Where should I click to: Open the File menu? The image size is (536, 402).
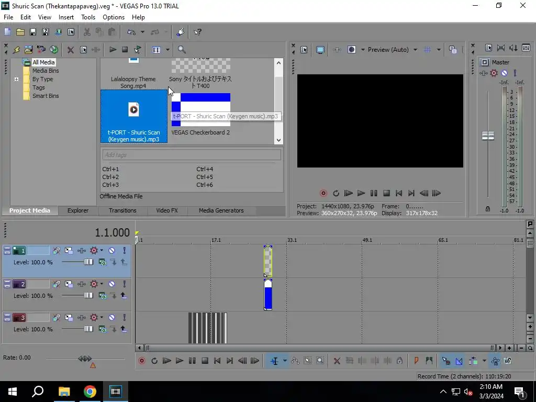coord(8,17)
